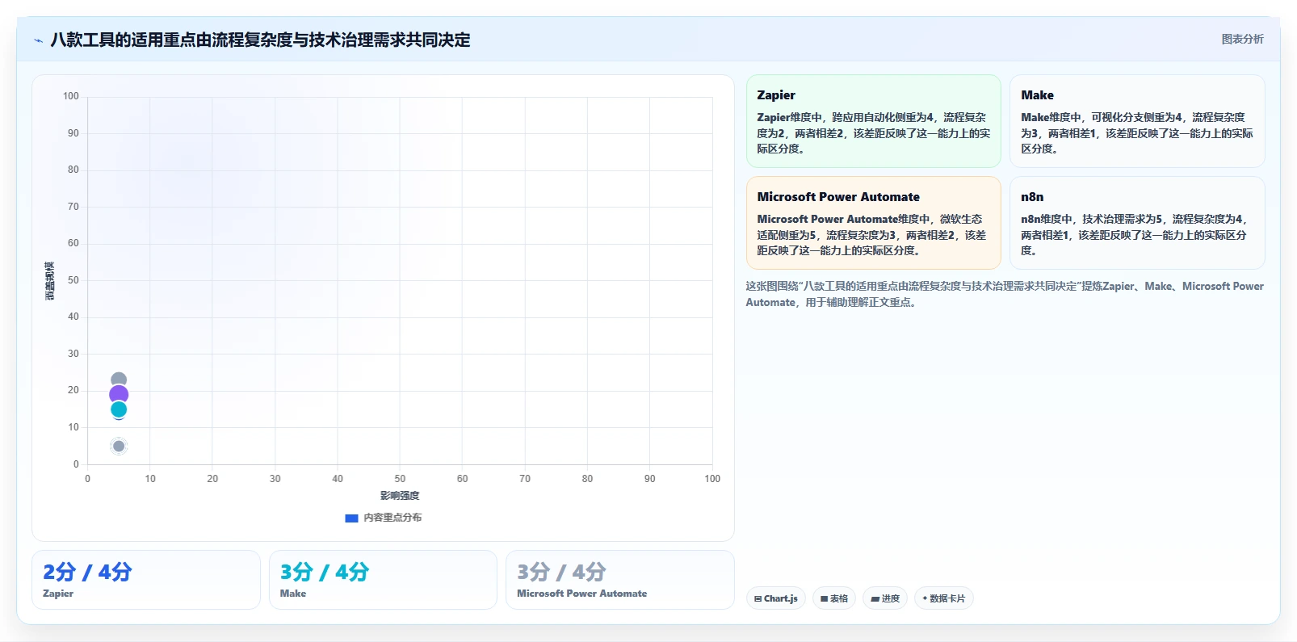Viewport: 1297px width, 642px height.
Task: Select the purple bubble in the chart
Action: coord(119,395)
